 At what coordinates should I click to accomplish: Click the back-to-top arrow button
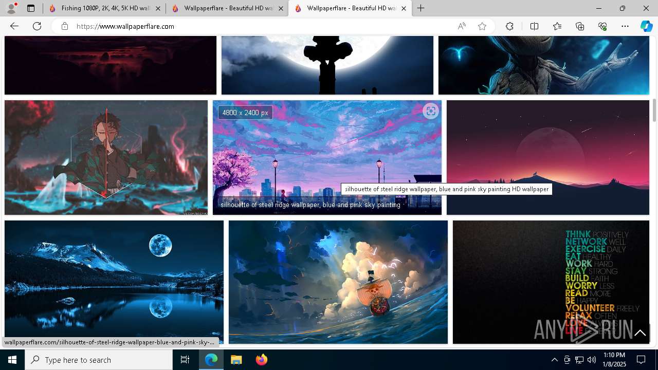(x=641, y=333)
